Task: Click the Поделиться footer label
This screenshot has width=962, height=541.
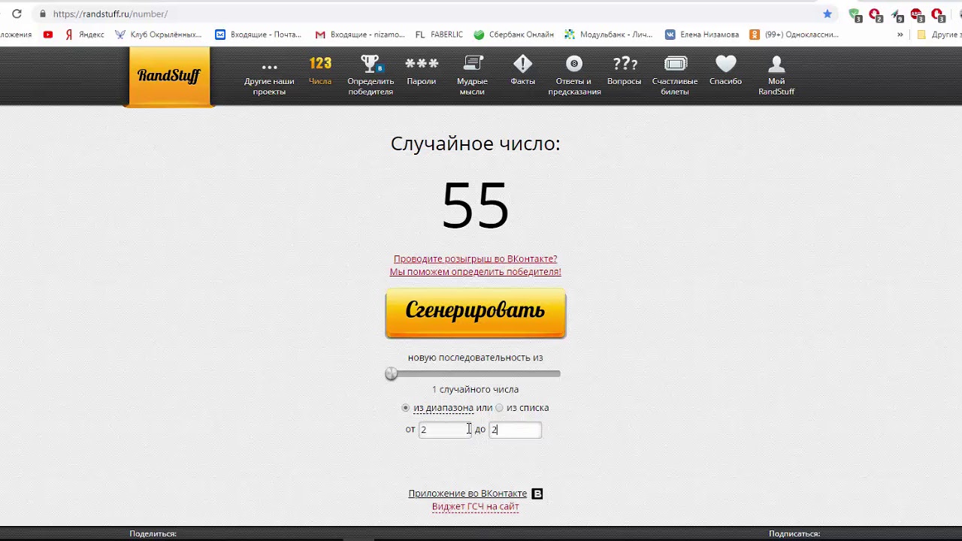Action: 153,533
